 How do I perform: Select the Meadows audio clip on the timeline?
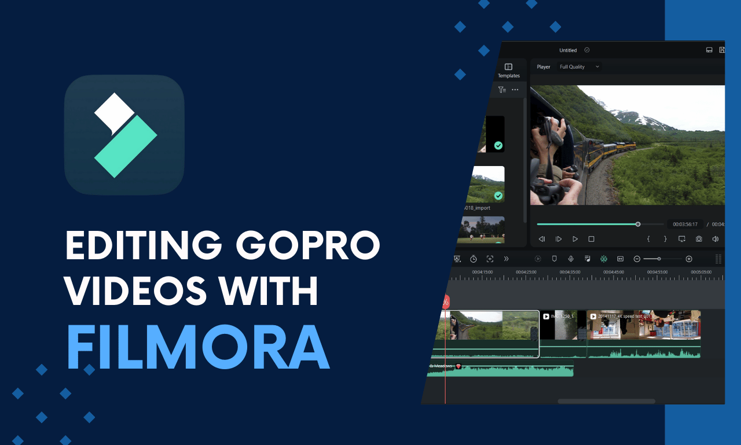point(500,369)
